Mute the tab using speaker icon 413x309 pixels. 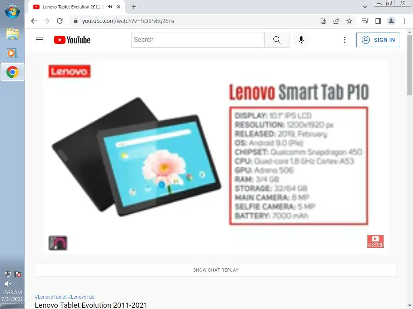click(110, 7)
